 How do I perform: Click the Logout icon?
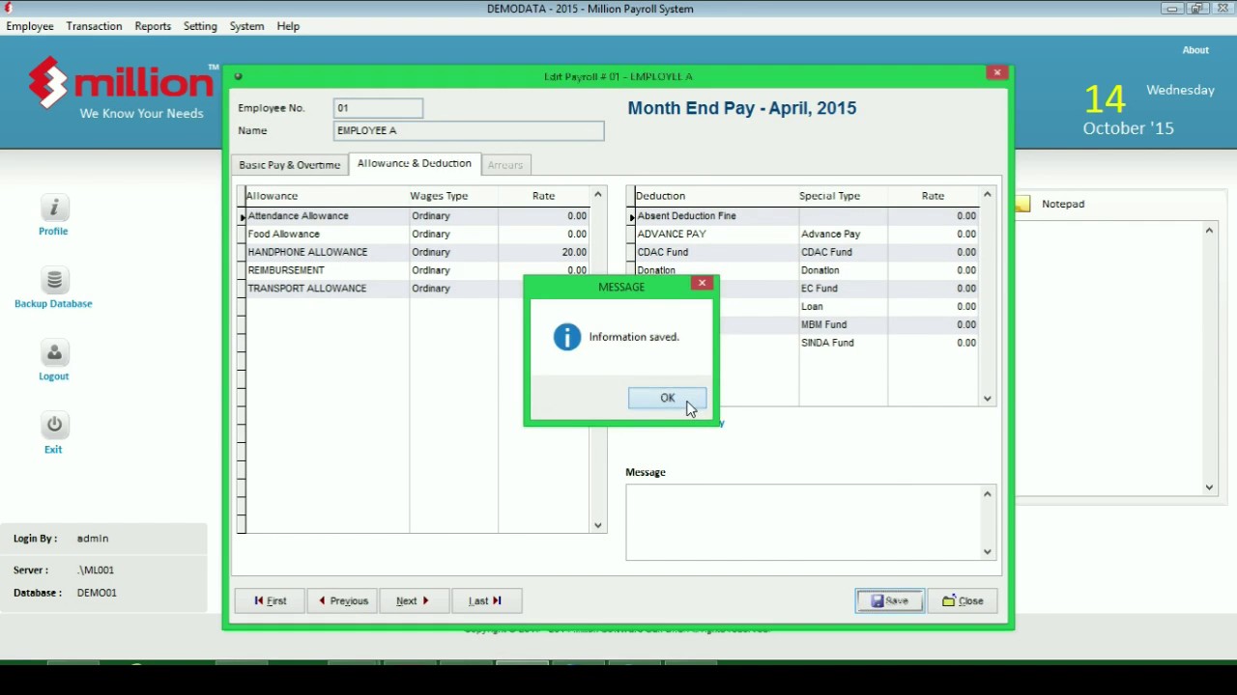pyautogui.click(x=54, y=352)
